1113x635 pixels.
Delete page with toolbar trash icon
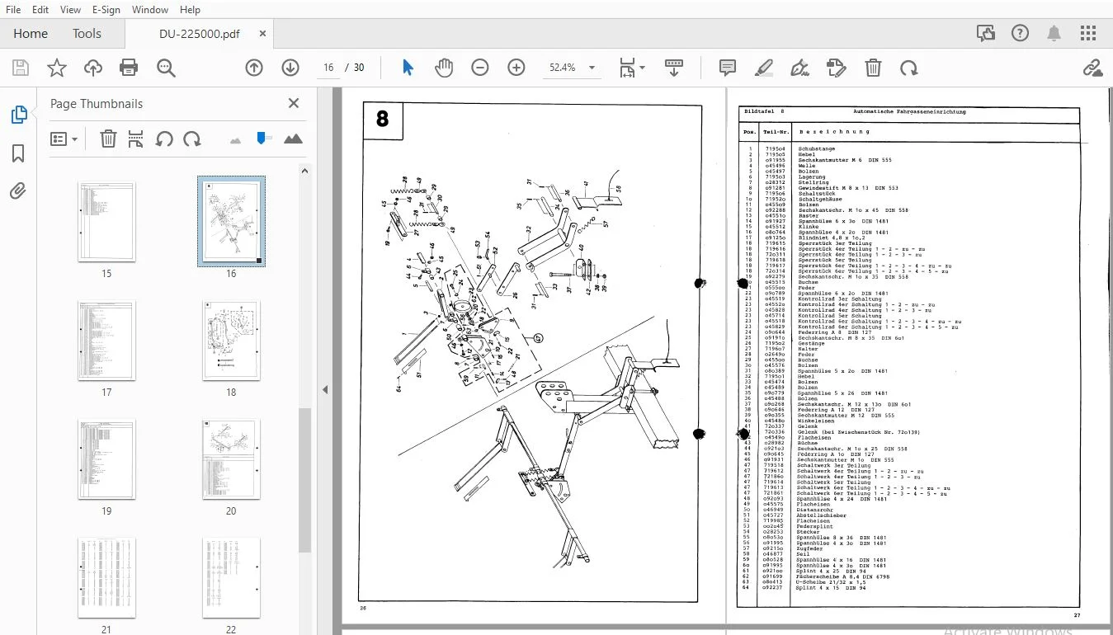[x=873, y=68]
